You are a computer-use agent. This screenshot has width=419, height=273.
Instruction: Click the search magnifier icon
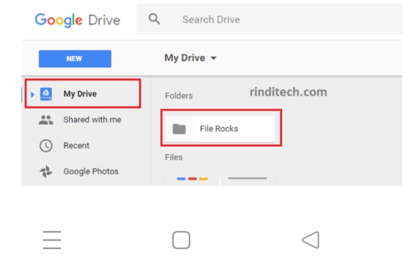coord(154,19)
